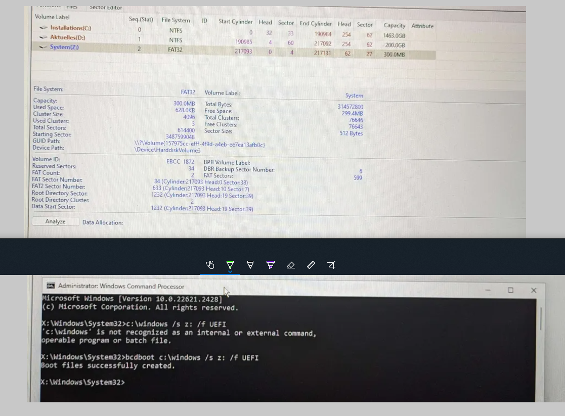Click the Sector Size value 512 Bytes
Viewport: 565px width, 416px height.
[351, 133]
